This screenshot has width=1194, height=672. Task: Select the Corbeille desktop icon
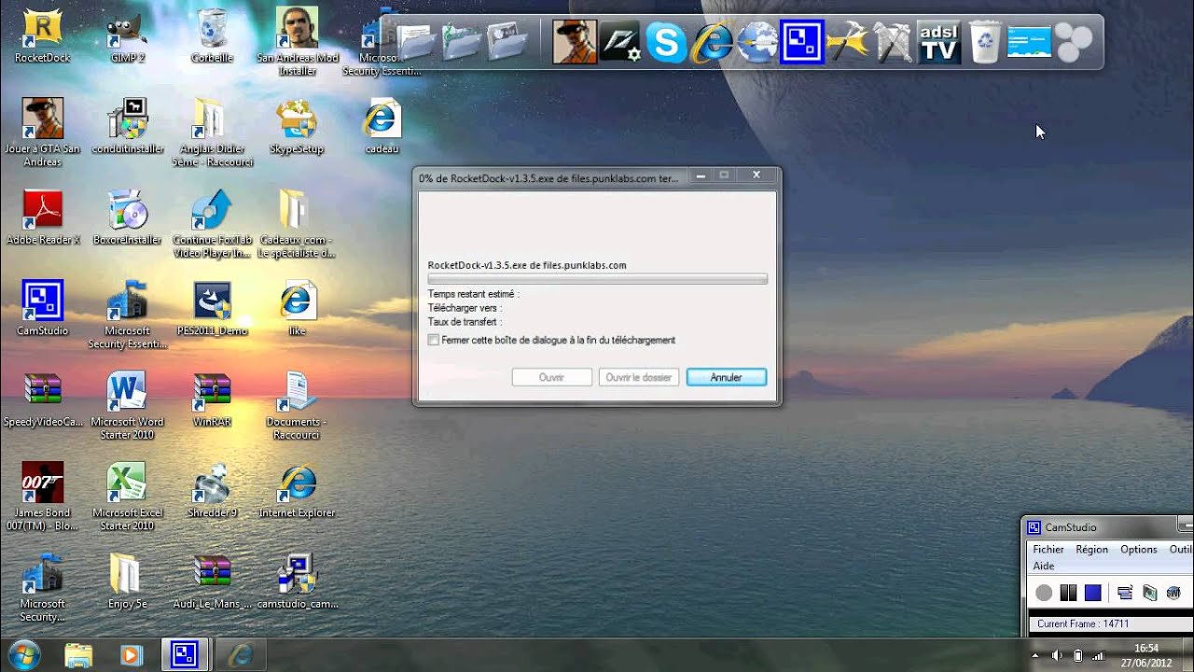coord(214,35)
